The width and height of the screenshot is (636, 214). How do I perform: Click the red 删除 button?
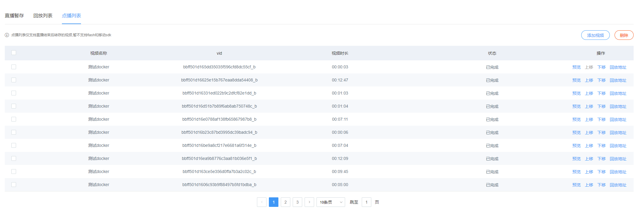coord(624,35)
